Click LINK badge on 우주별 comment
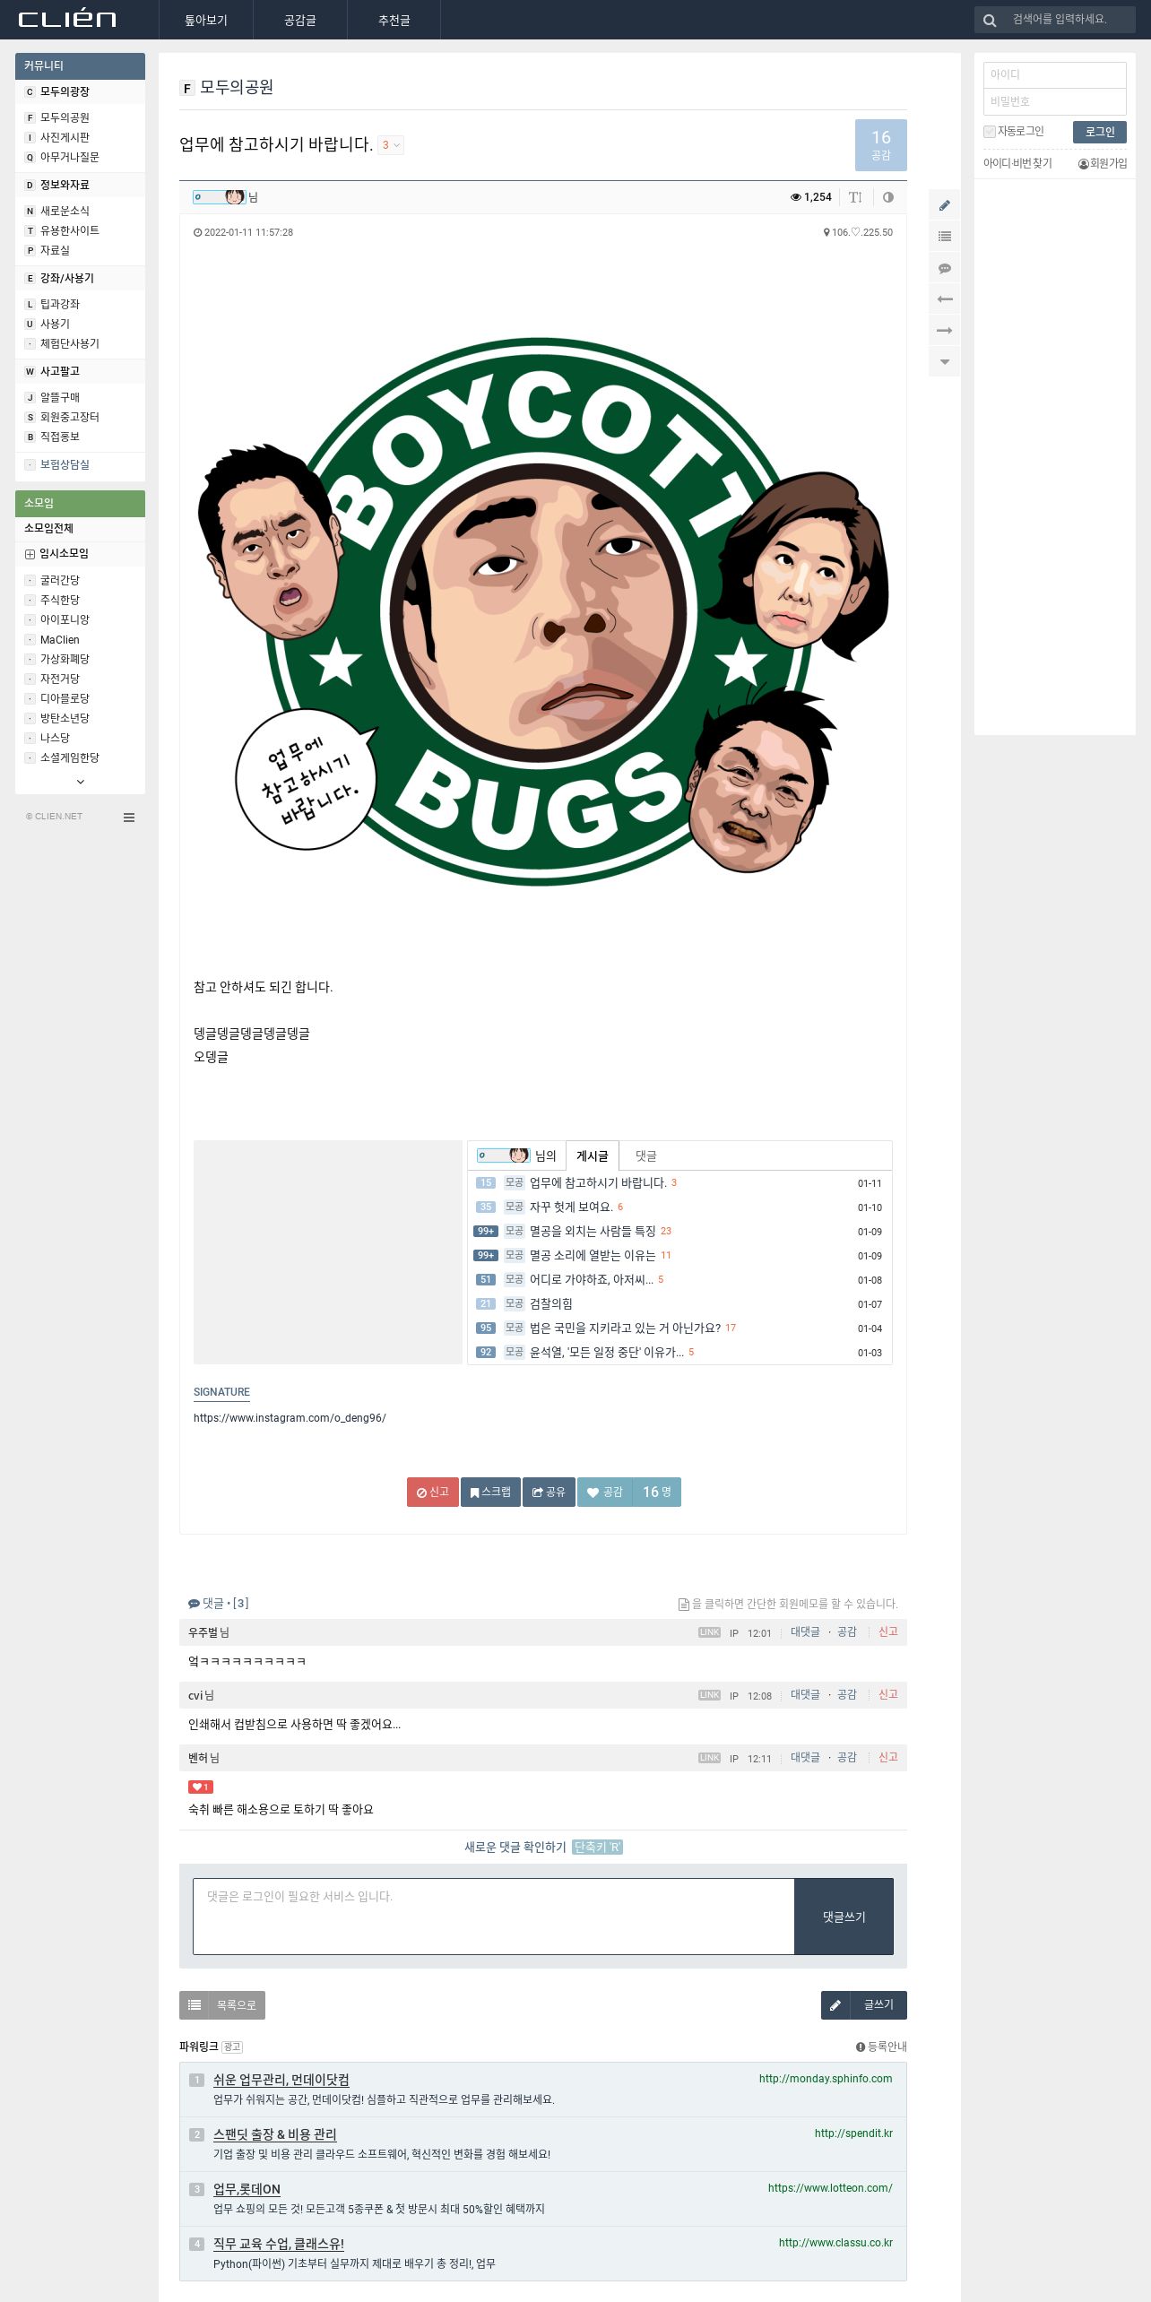The height and width of the screenshot is (2302, 1151). point(709,1632)
